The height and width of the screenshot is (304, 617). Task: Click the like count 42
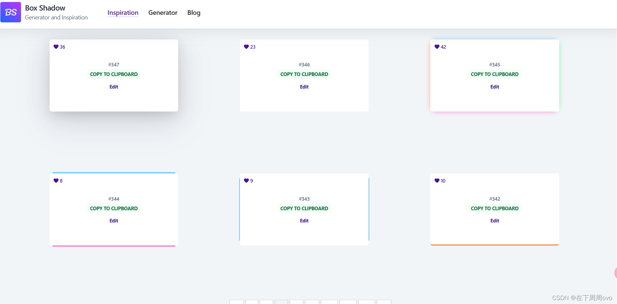pyautogui.click(x=443, y=47)
